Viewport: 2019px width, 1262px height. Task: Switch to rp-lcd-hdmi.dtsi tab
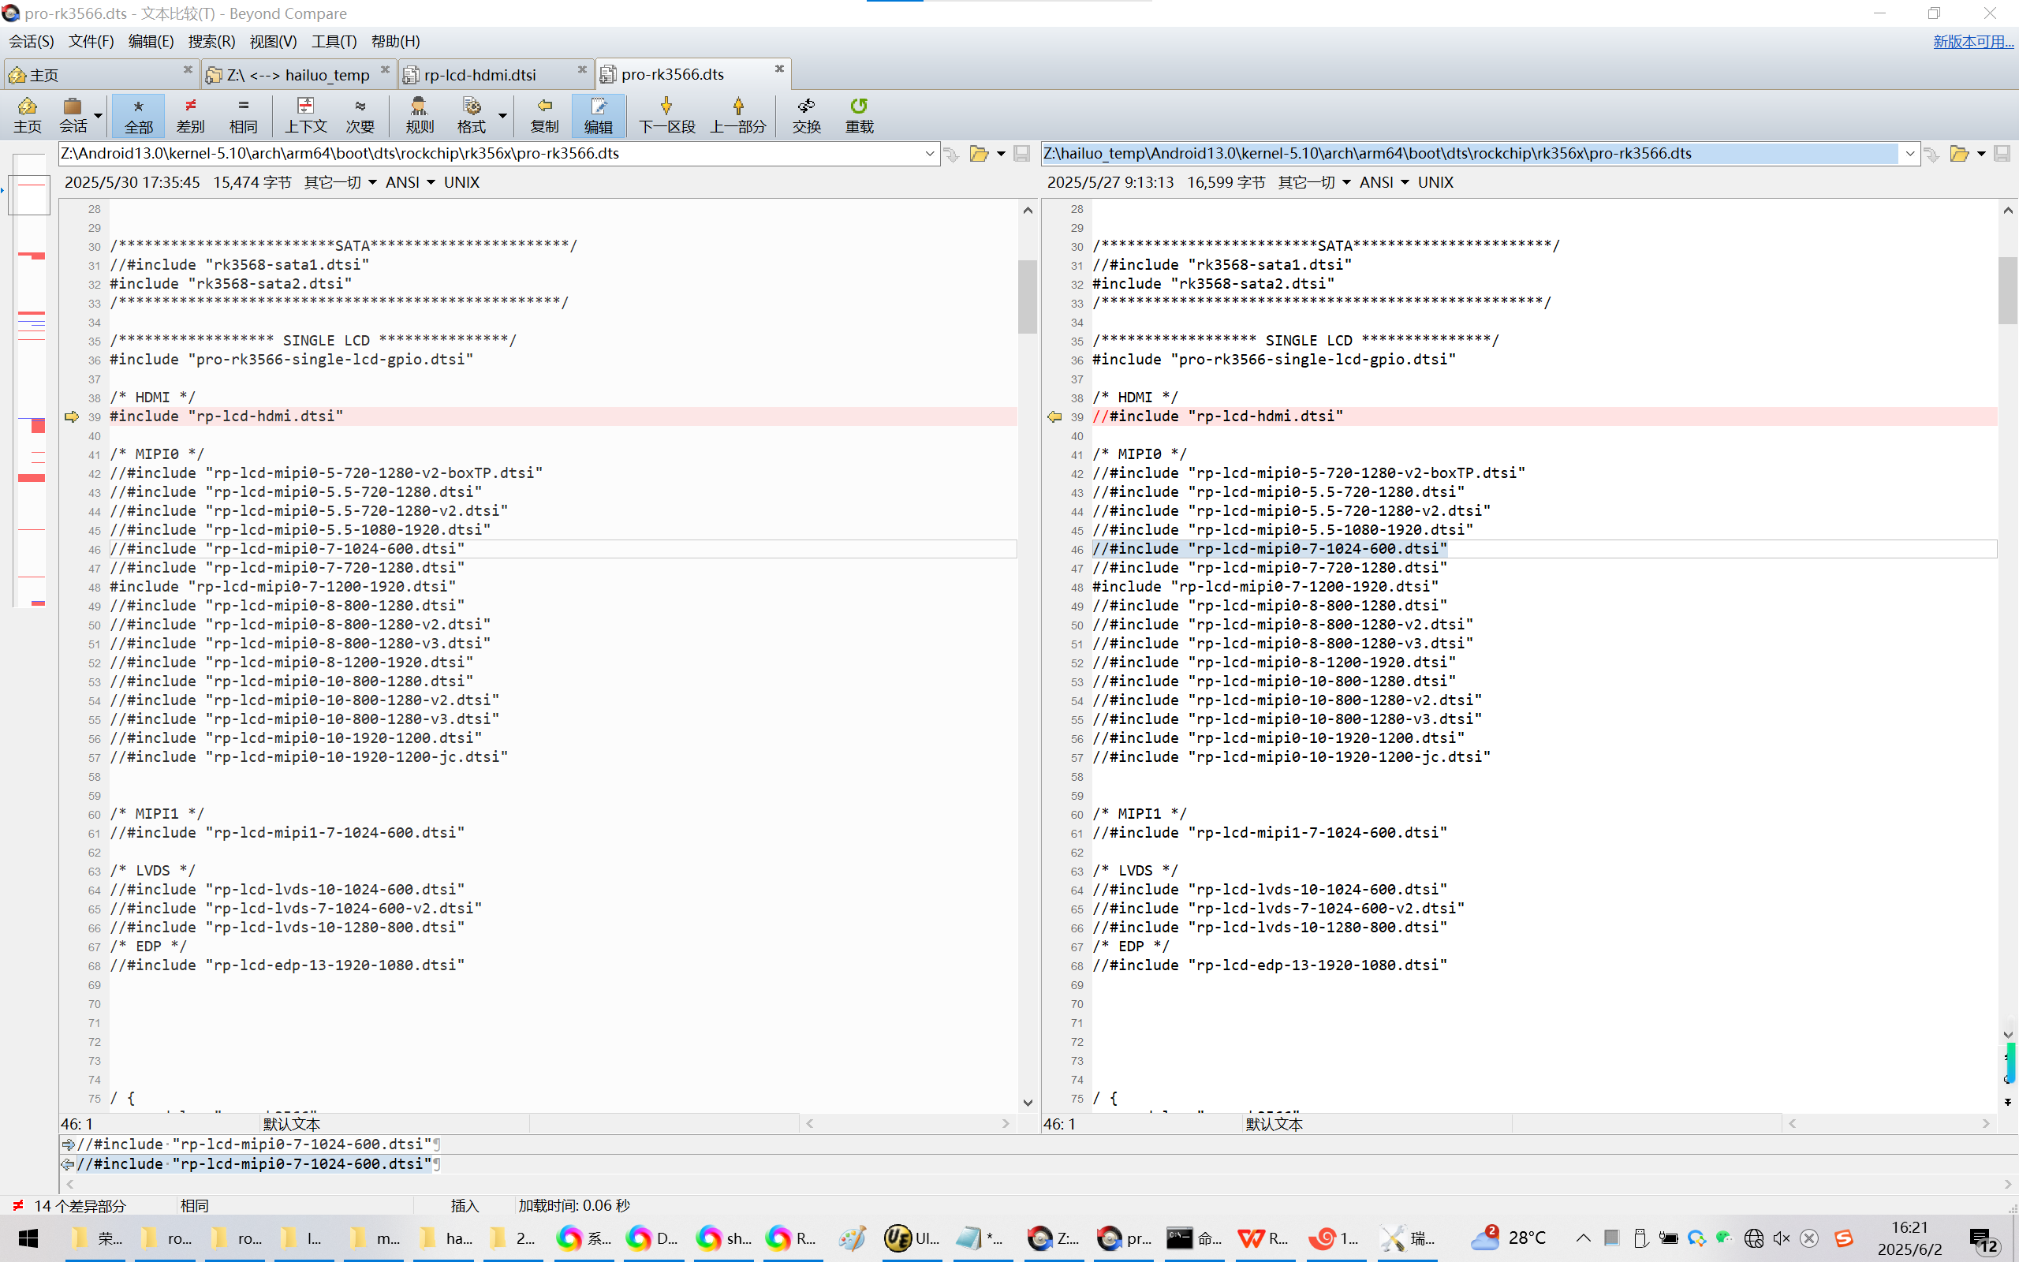pos(480,75)
